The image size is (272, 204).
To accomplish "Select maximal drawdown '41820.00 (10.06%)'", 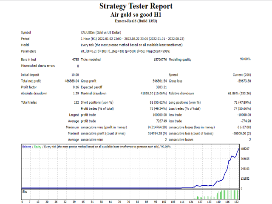I will click(153, 93).
